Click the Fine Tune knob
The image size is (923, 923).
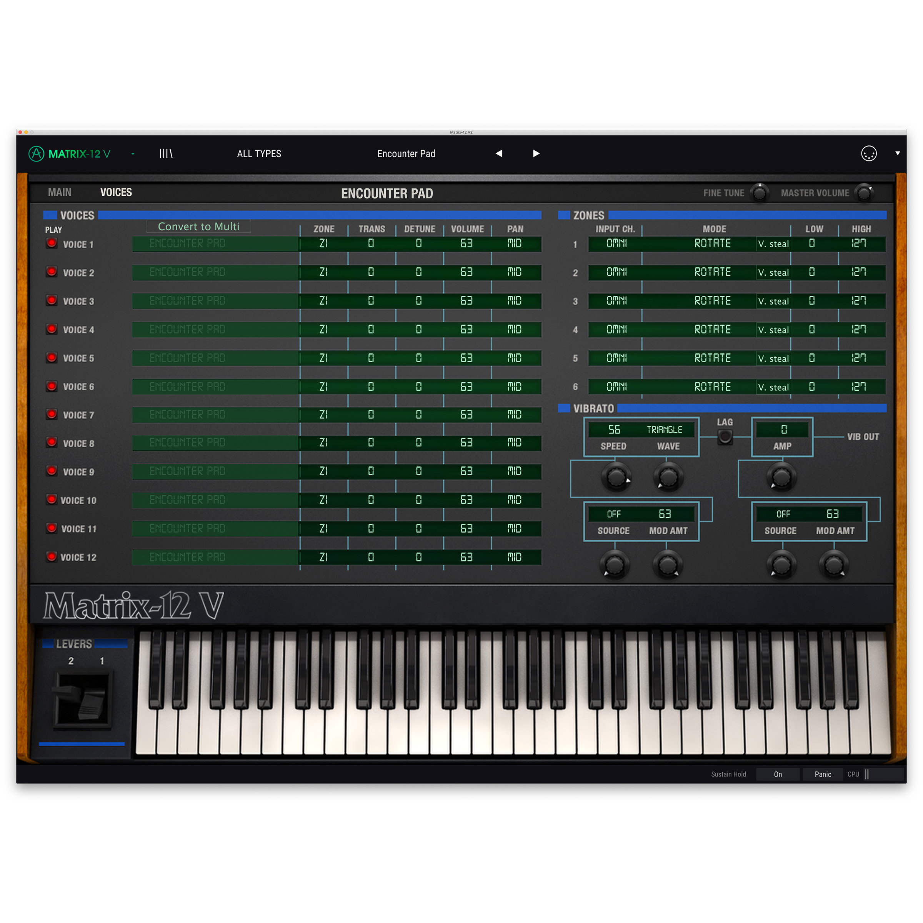759,193
